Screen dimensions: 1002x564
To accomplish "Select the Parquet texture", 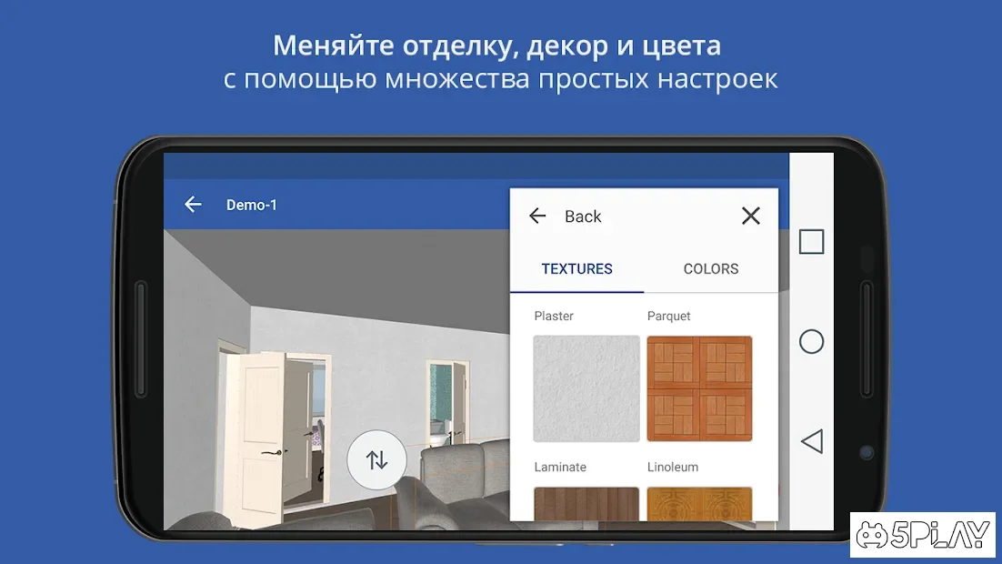I will [x=699, y=389].
